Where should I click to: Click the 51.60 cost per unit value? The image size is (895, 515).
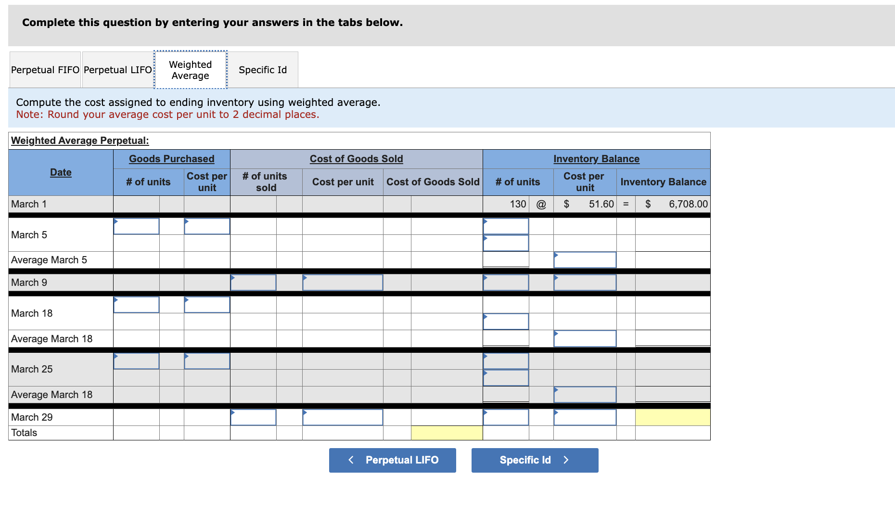pyautogui.click(x=601, y=204)
